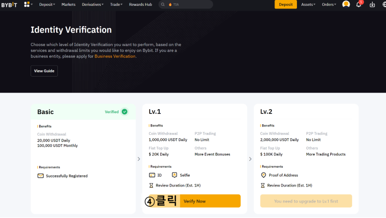Click the orange Deposit button
Viewport: 386px width, 218px height.
[x=286, y=4]
